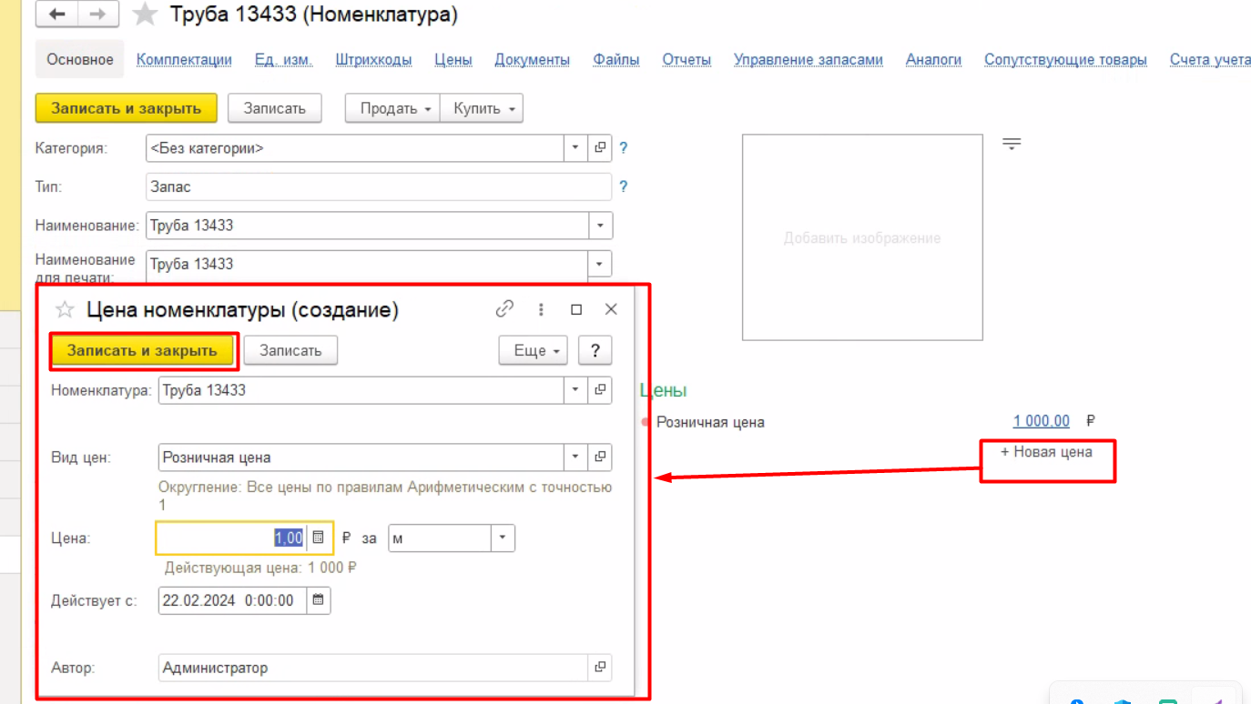This screenshot has height=704, width=1251.
Task: Click the back navigation arrow
Action: pos(57,15)
